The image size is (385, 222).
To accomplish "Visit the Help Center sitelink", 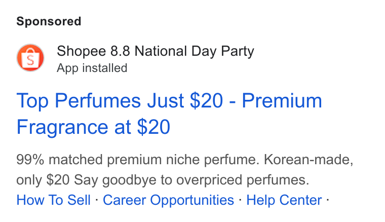I will click(284, 200).
